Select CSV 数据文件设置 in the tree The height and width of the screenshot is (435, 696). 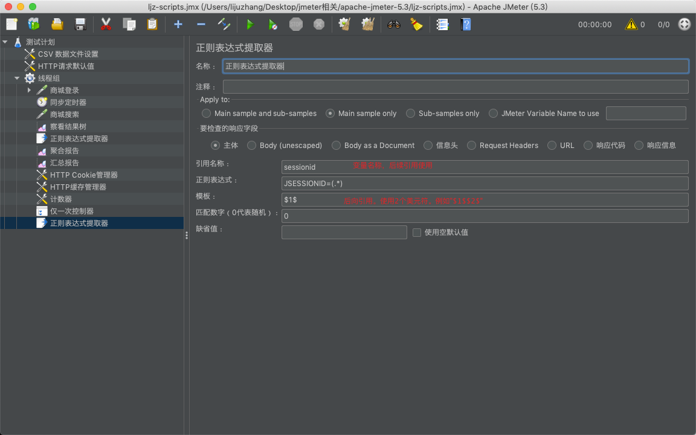68,54
